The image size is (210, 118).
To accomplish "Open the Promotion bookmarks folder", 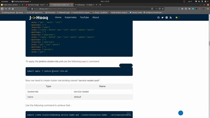I will (50, 12).
